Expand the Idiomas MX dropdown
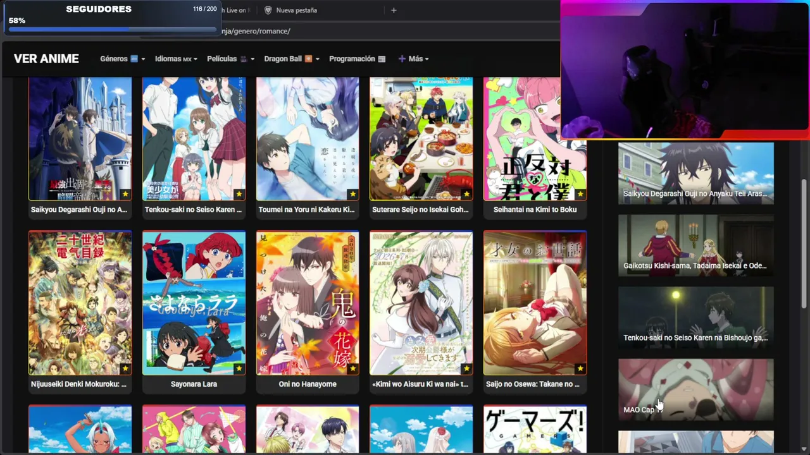Screen dimensions: 810x455 (x=176, y=59)
